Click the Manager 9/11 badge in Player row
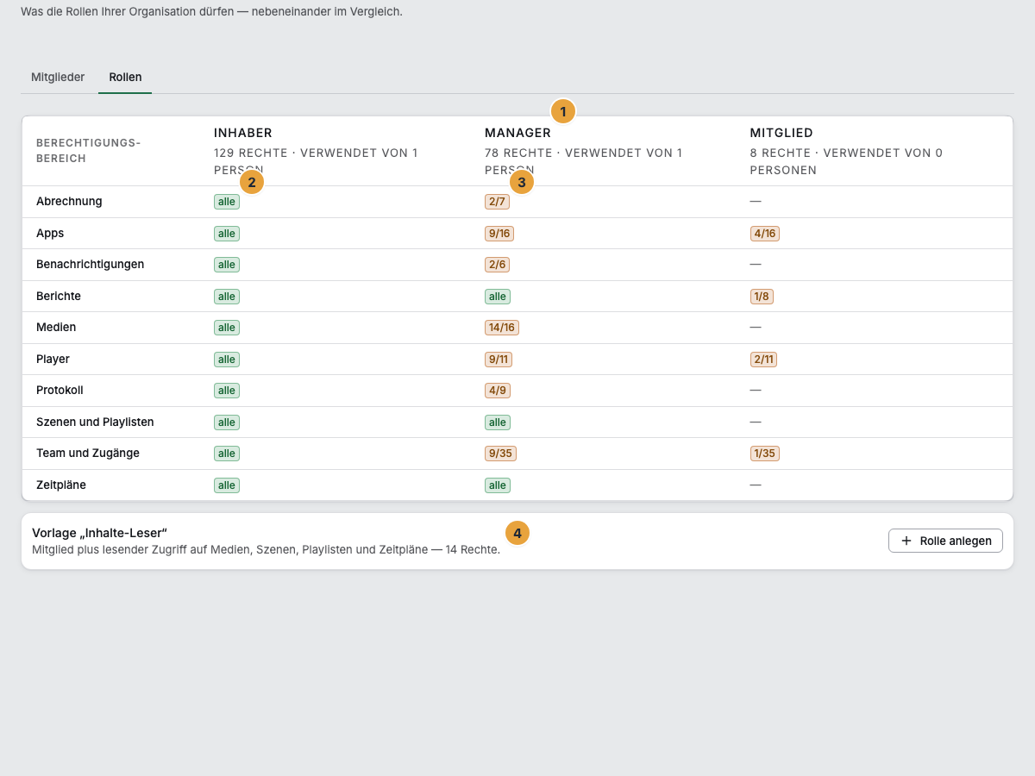The image size is (1035, 776). point(499,360)
